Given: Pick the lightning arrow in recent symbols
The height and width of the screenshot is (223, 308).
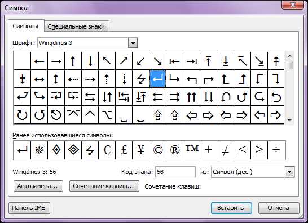Looking at the screenshot, I should pyautogui.click(x=90, y=150).
